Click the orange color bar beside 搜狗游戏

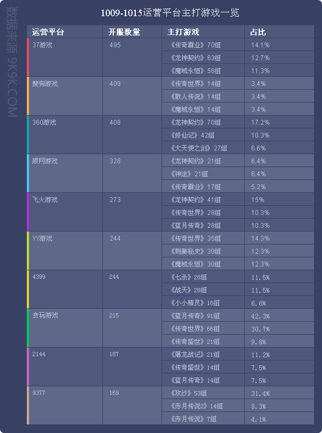[x=28, y=96]
